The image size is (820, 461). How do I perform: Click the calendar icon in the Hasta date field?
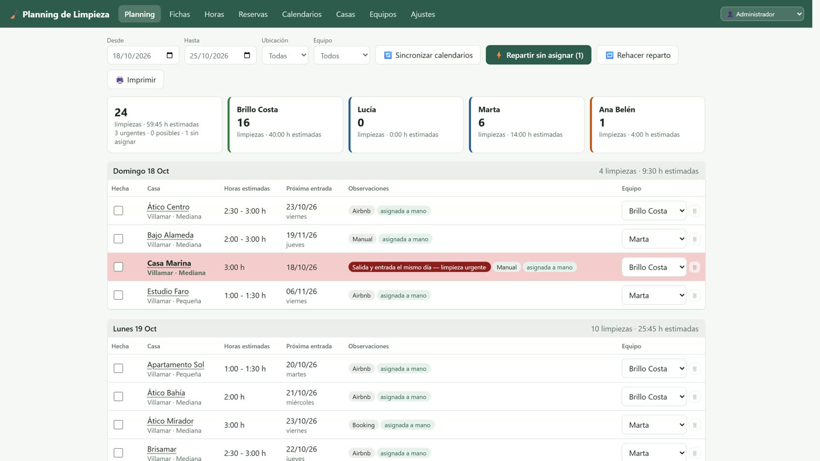pos(247,56)
